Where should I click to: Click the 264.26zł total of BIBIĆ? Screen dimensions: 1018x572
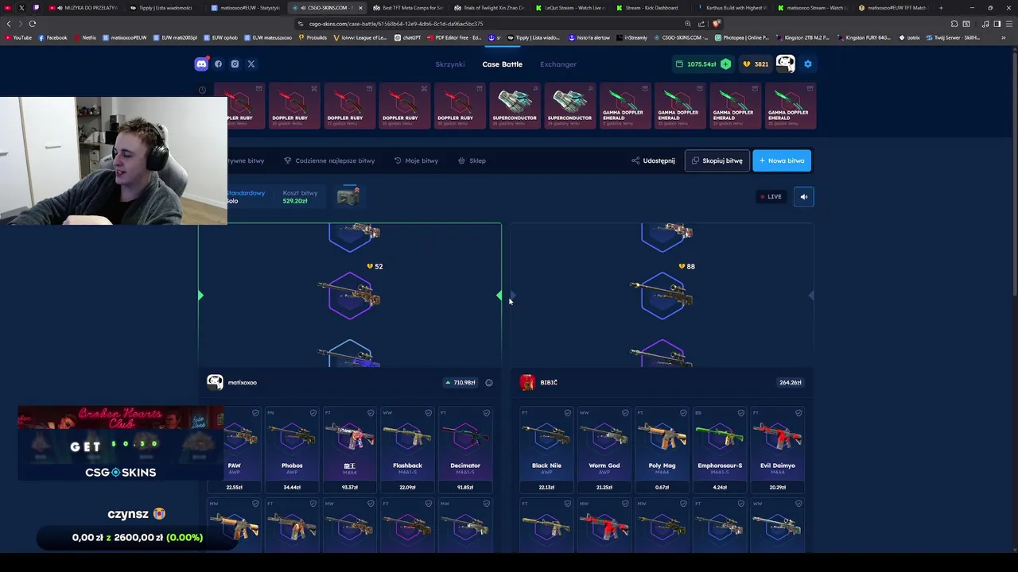point(790,382)
